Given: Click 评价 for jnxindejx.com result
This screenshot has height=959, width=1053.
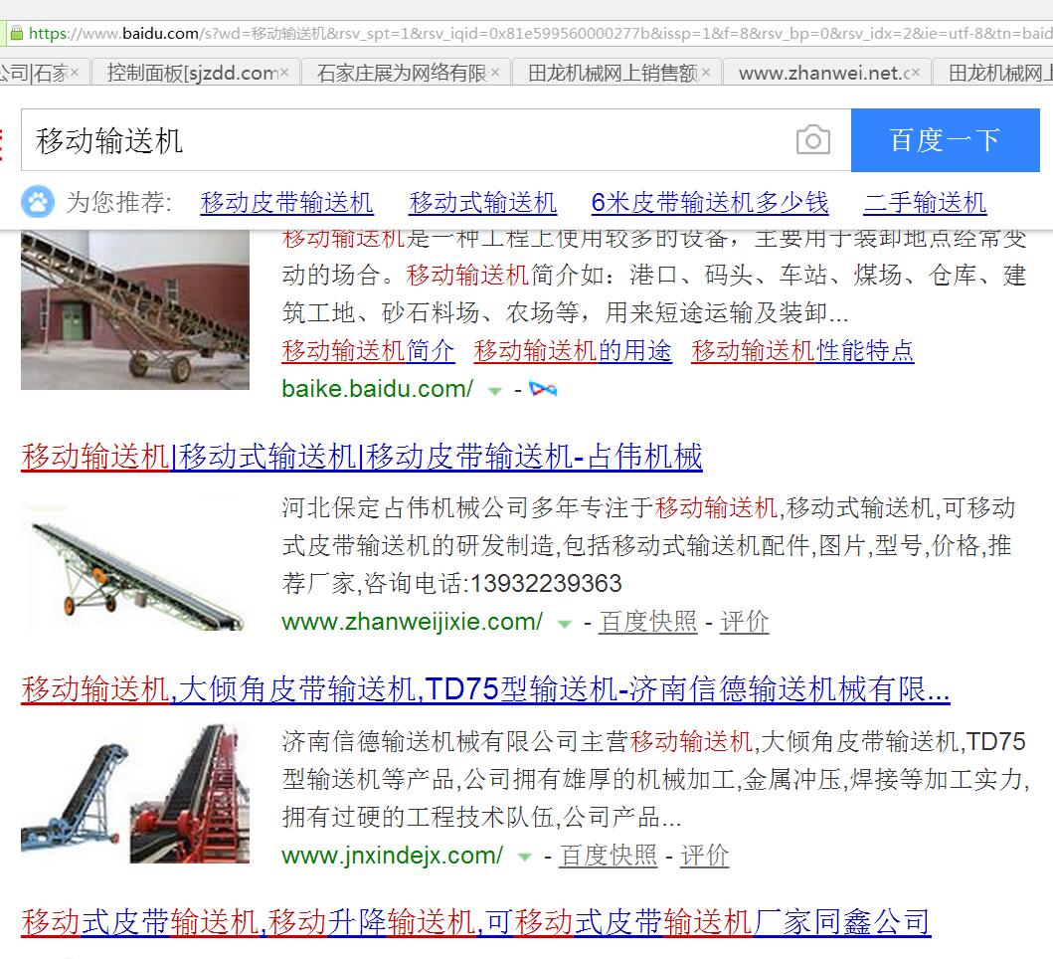Looking at the screenshot, I should pyautogui.click(x=704, y=856).
